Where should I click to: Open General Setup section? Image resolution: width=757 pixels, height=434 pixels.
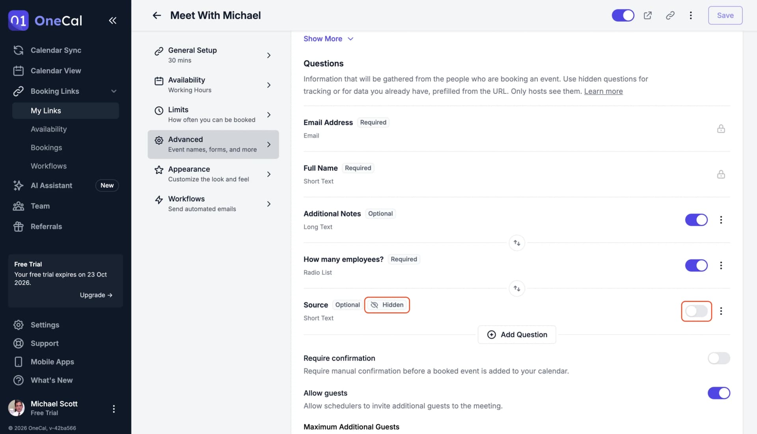click(x=213, y=55)
